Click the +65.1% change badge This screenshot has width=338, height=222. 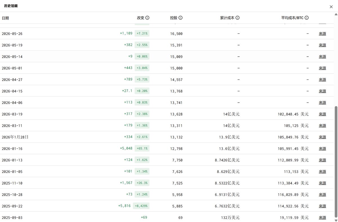click(x=142, y=148)
